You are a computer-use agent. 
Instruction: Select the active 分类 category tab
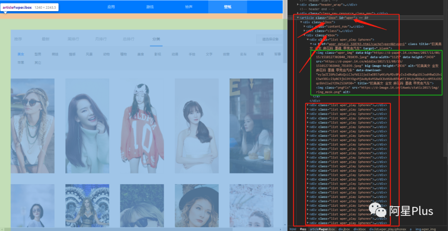156,39
